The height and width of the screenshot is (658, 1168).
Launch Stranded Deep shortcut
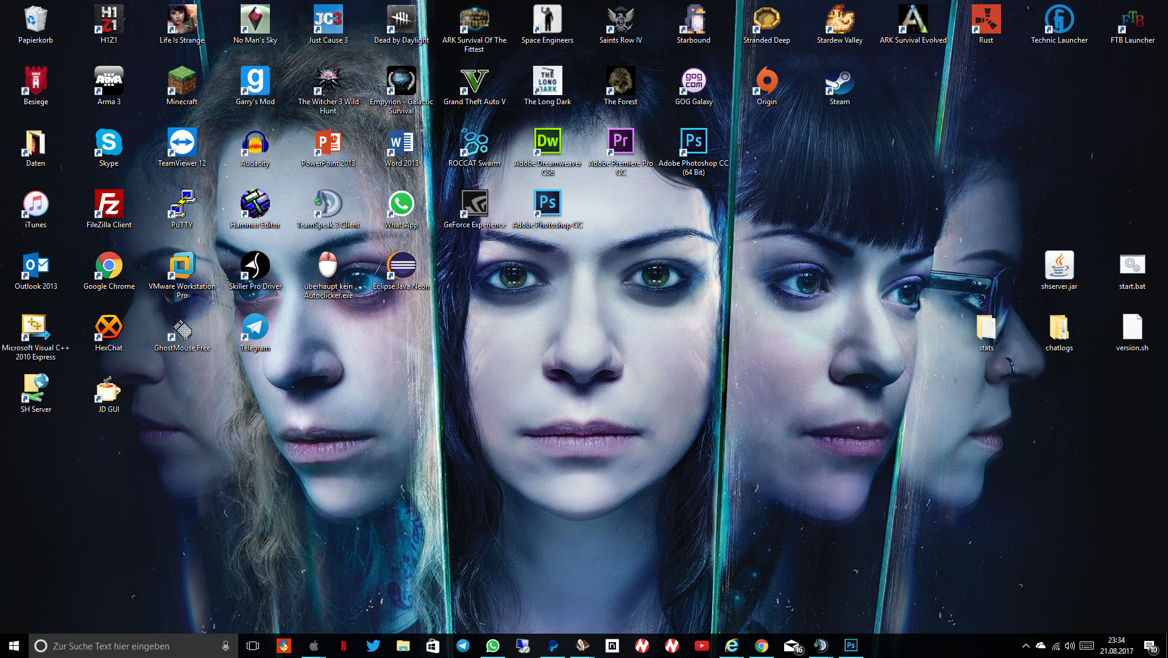766,25
